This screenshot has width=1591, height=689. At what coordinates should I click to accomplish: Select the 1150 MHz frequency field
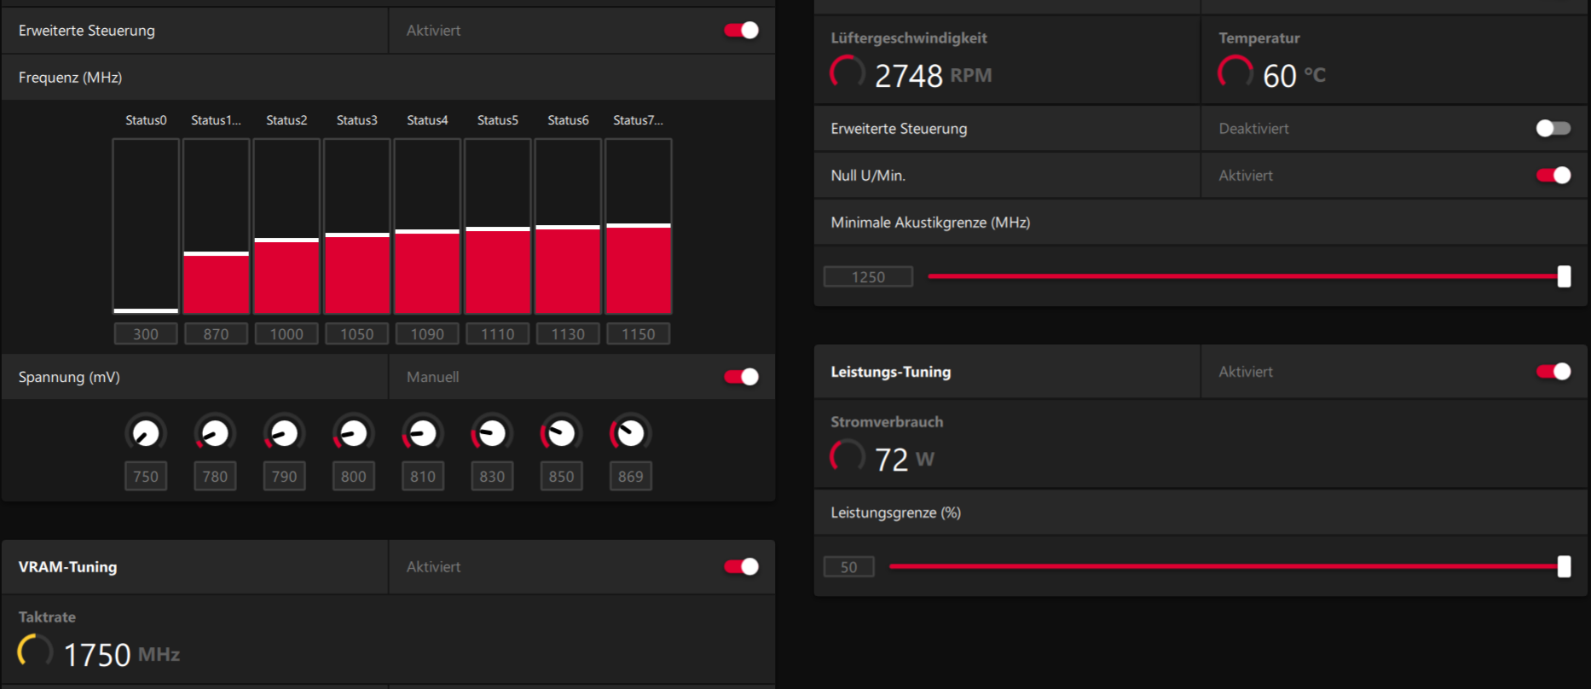638,334
